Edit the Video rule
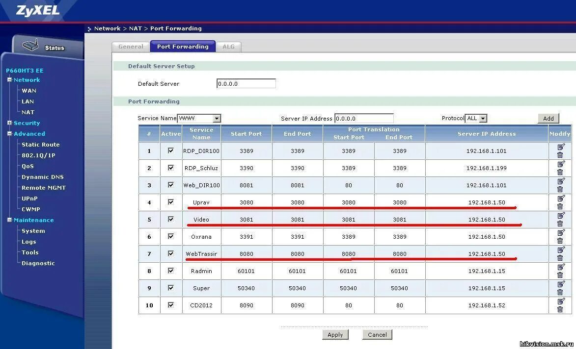 [x=561, y=216]
